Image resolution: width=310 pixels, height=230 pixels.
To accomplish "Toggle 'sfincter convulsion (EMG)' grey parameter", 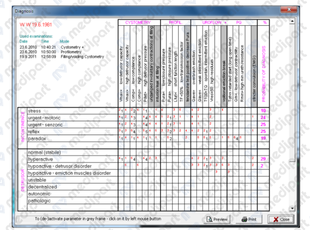I will pos(254,67).
